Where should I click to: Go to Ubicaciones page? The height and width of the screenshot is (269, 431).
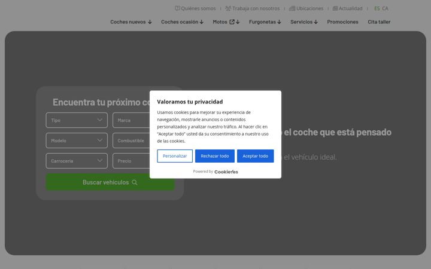(306, 8)
